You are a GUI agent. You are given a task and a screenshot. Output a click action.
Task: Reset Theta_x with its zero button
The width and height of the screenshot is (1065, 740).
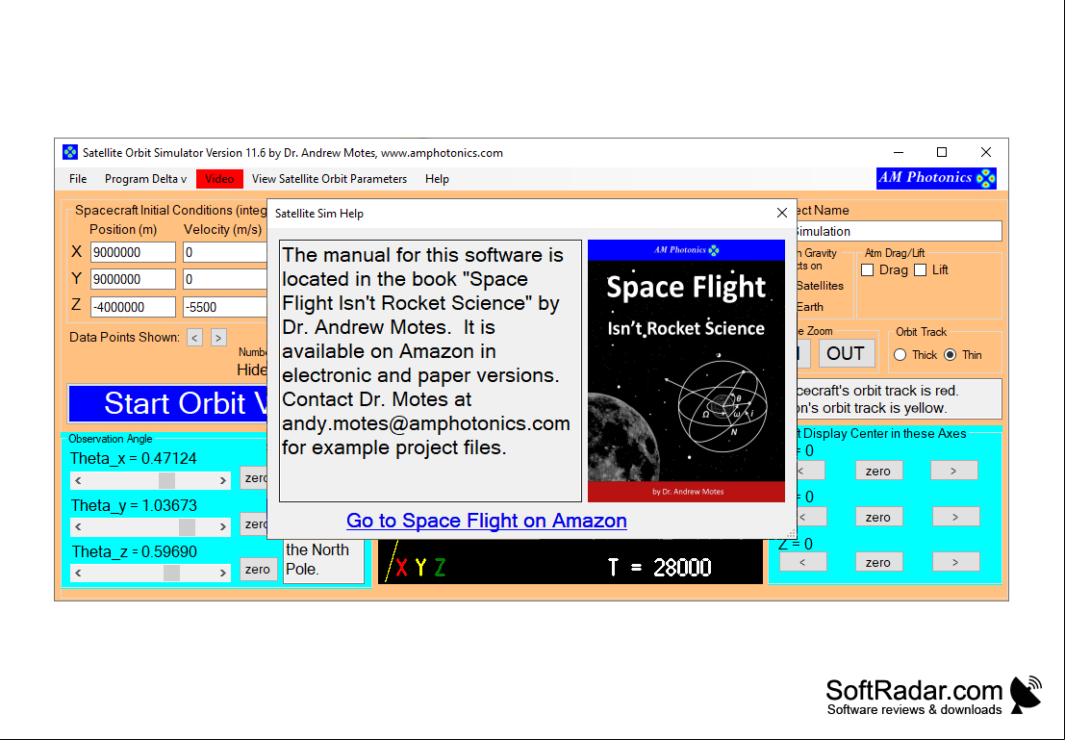(x=254, y=477)
